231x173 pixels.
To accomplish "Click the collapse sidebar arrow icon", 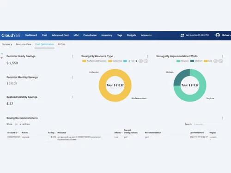I will pyautogui.click(x=2, y=54).
